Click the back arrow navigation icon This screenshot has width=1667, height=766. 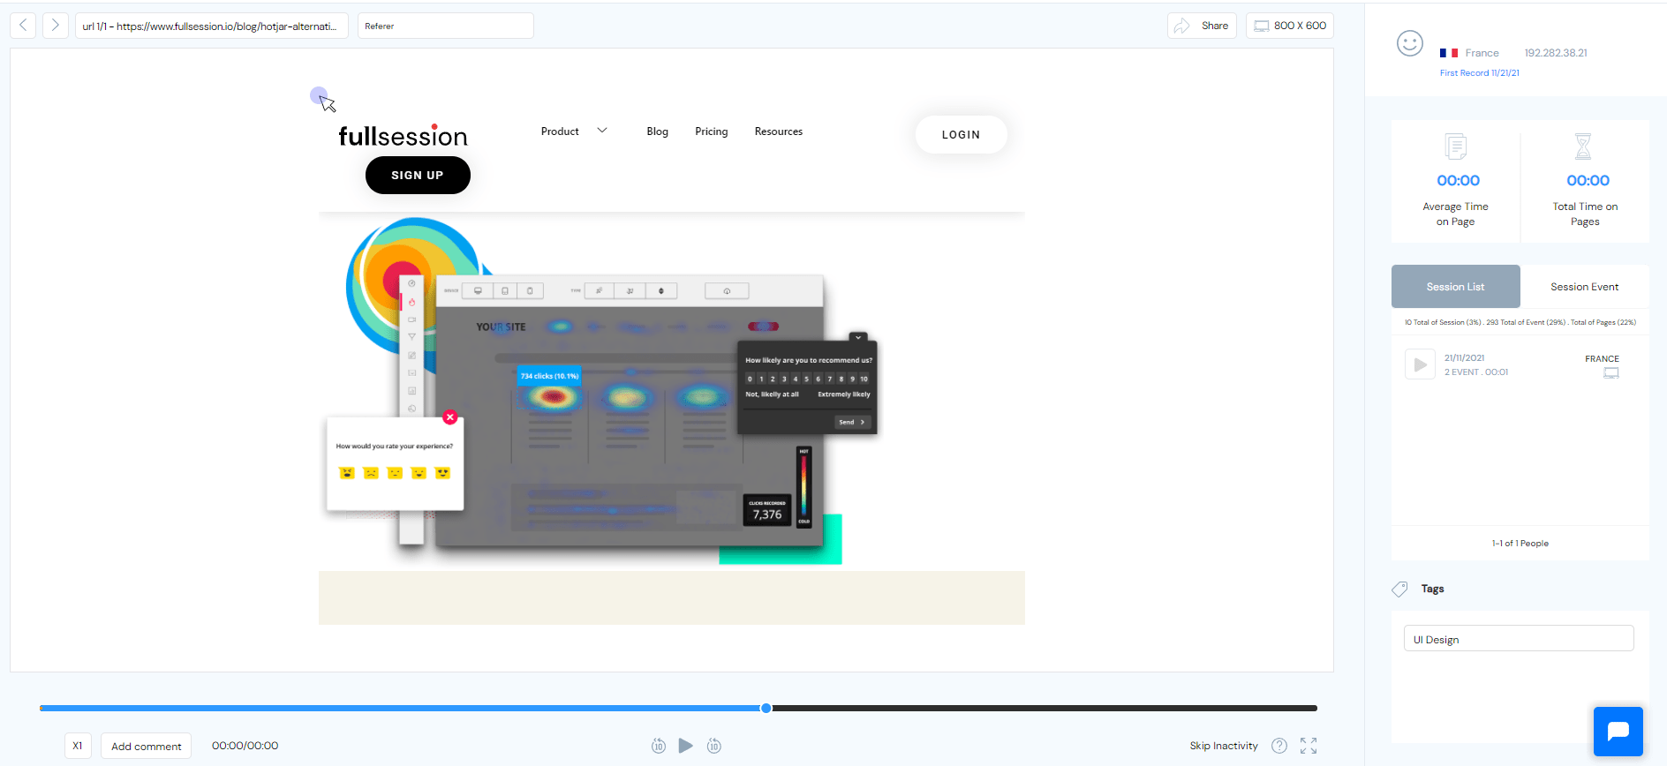[x=23, y=26]
